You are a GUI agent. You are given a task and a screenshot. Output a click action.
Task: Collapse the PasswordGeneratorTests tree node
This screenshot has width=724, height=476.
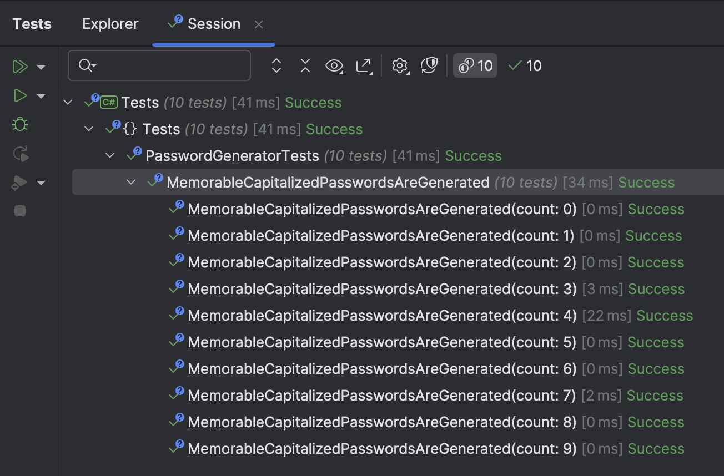tap(110, 155)
